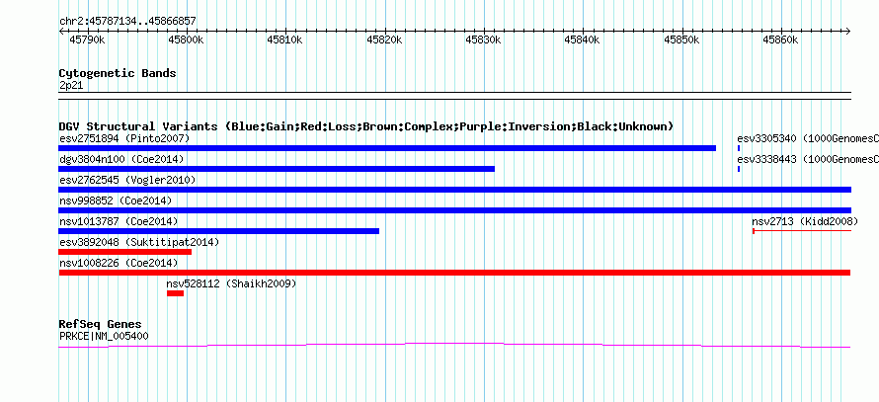Click the red esv3892048 loss bar

tap(125, 252)
